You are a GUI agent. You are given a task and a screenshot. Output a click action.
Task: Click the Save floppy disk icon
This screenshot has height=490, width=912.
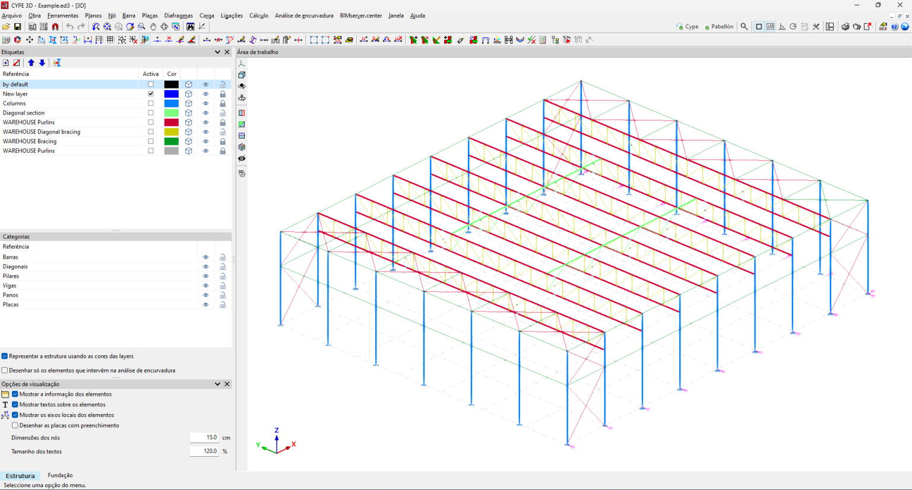pyautogui.click(x=17, y=27)
